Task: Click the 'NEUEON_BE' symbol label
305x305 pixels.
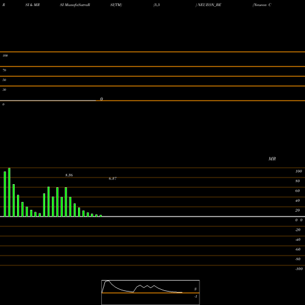Action: click(209, 5)
